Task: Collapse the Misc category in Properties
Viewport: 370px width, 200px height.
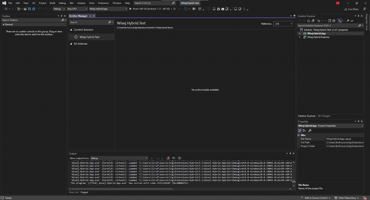Action: pos(299,135)
